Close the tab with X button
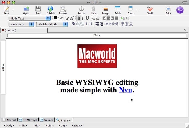This screenshot has width=189, height=128. coord(185,30)
